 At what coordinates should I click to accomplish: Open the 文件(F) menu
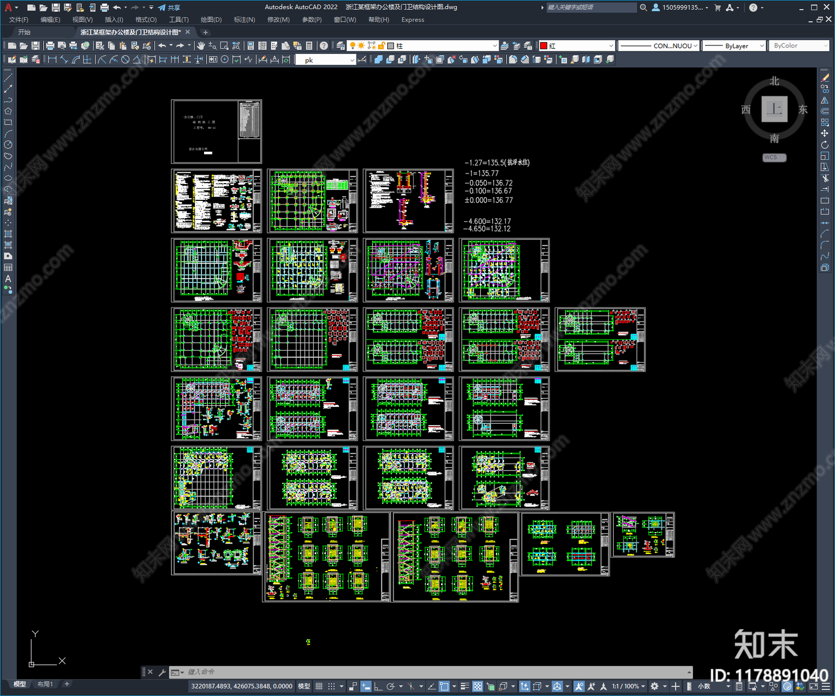18,19
